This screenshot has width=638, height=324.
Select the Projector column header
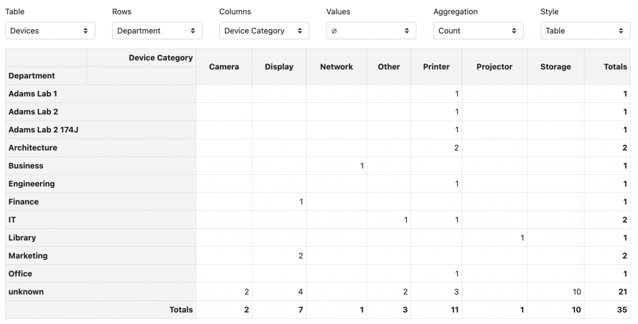pos(494,67)
